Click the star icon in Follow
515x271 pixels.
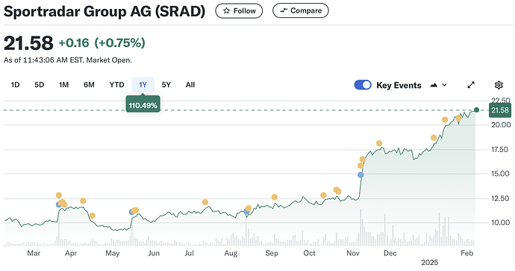click(226, 11)
